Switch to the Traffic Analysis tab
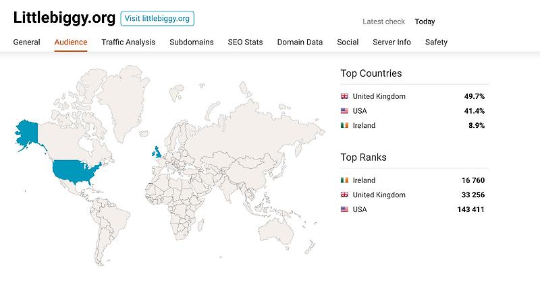The width and height of the screenshot is (540, 284). (128, 42)
